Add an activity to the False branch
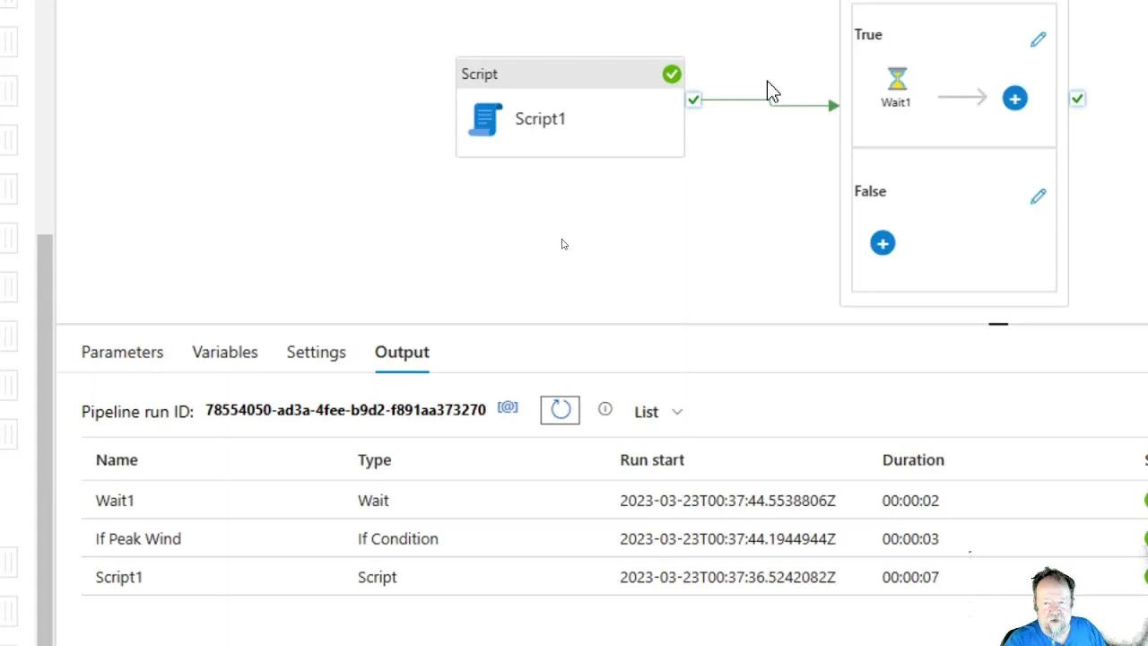 883,243
